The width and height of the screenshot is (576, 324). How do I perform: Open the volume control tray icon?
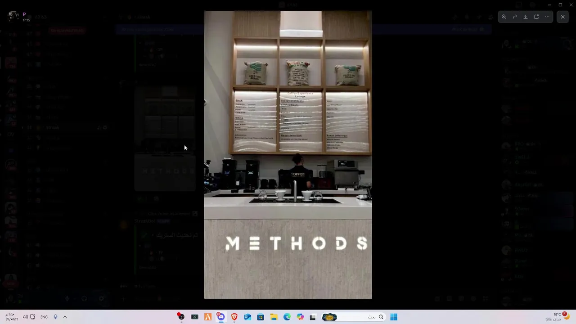click(x=25, y=317)
